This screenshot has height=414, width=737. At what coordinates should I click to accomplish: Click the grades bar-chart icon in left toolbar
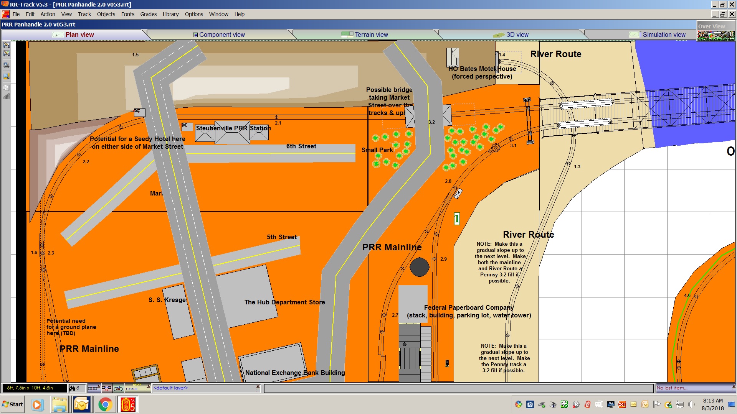[x=7, y=97]
